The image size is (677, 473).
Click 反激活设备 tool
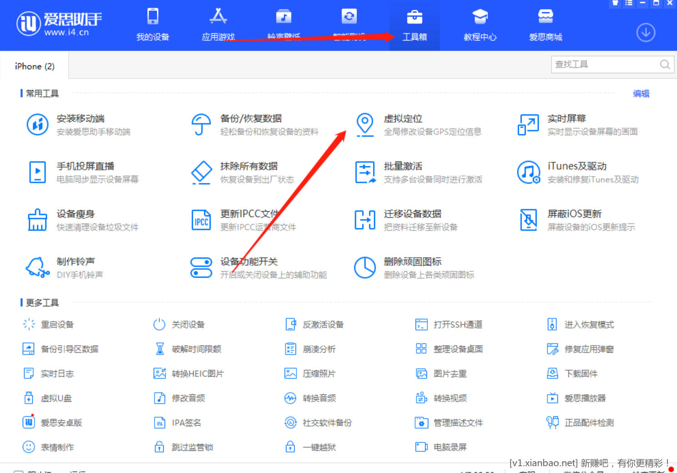pyautogui.click(x=314, y=324)
